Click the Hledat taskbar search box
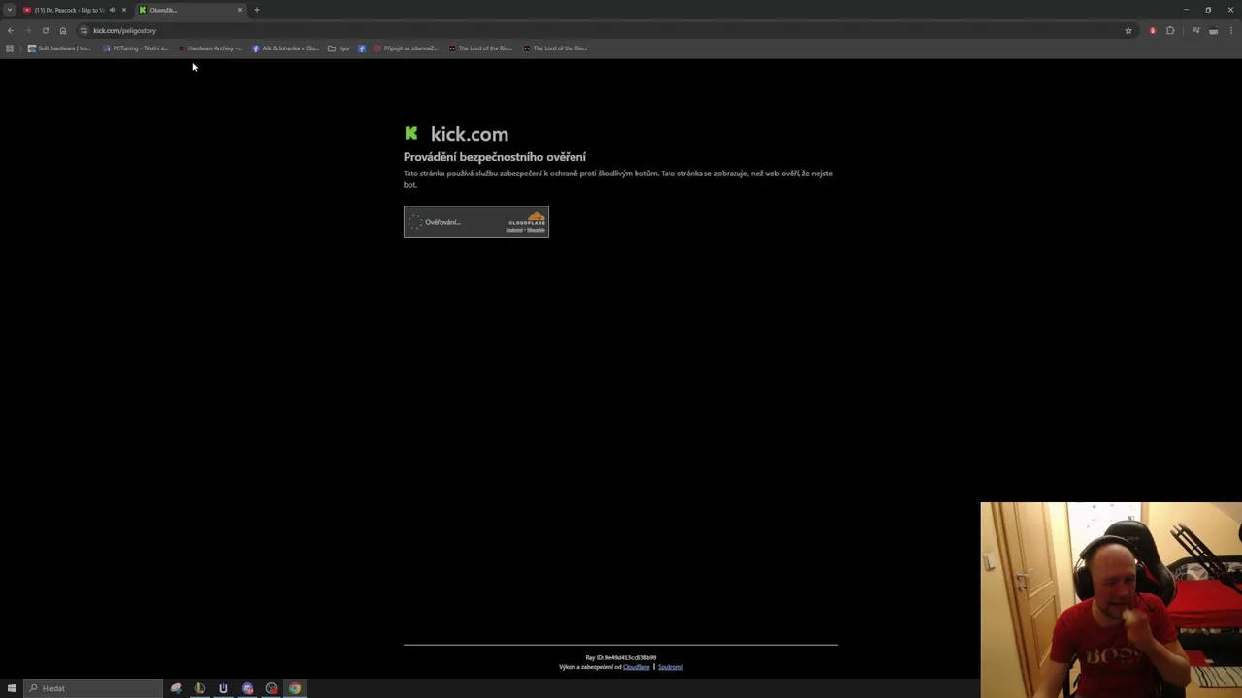 tap(93, 688)
